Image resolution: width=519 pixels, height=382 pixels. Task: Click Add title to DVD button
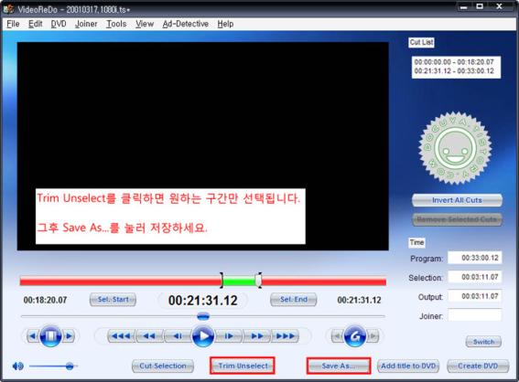tap(408, 366)
